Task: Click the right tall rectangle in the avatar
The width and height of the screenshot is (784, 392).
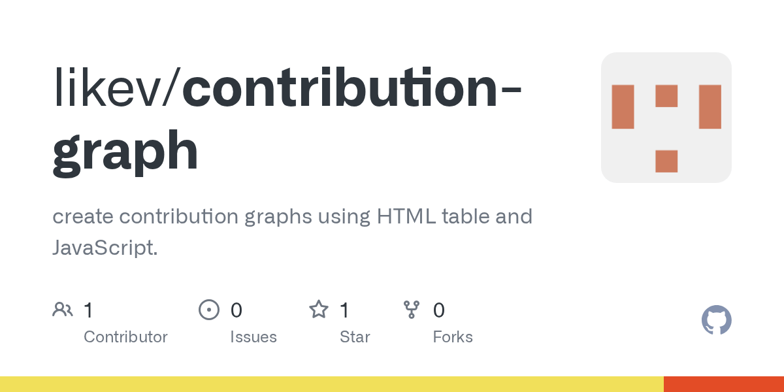Action: (710, 106)
